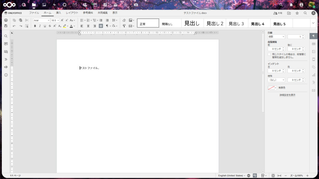
Task: Switch to the レイアウト tab
Action: click(72, 13)
